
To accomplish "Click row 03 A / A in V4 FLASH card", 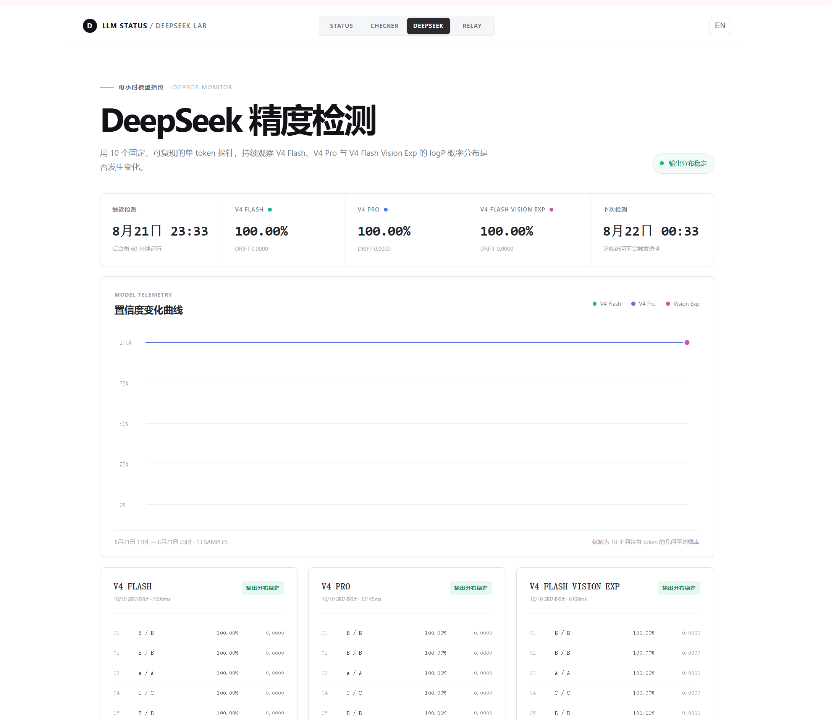I will pos(199,673).
